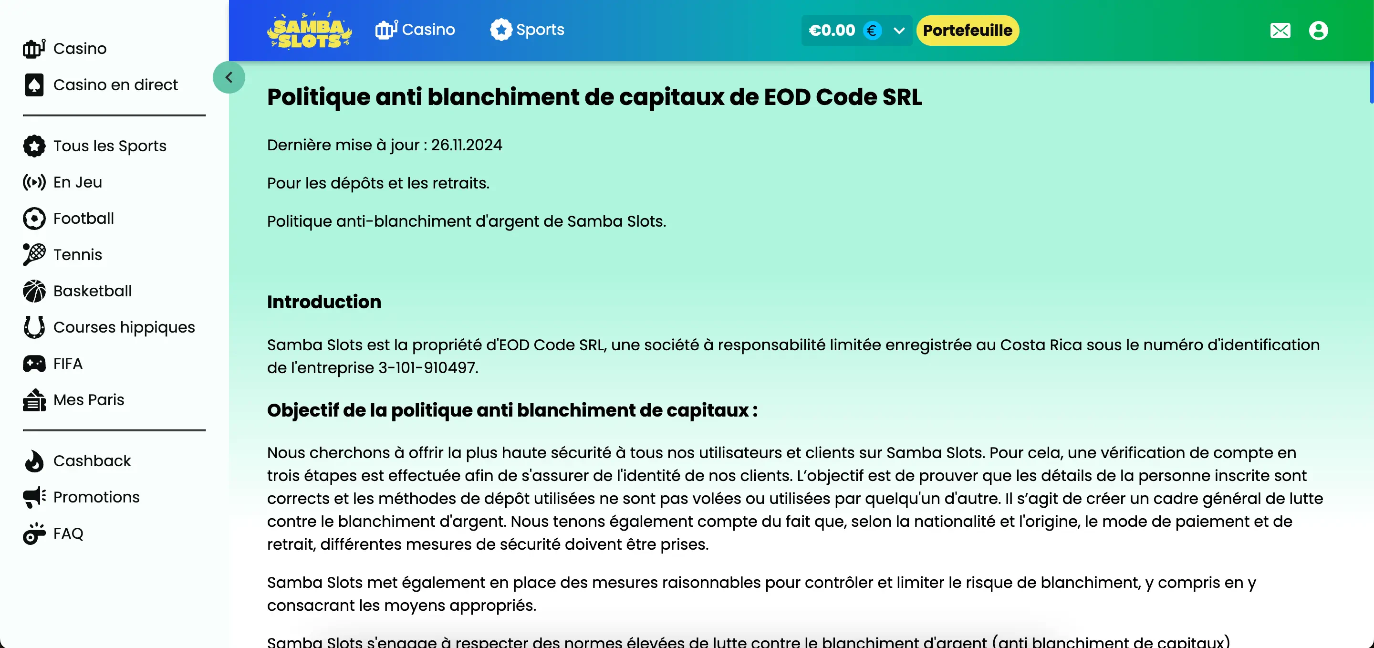Open Casino tab in the top header
The height and width of the screenshot is (648, 1374).
tap(415, 30)
